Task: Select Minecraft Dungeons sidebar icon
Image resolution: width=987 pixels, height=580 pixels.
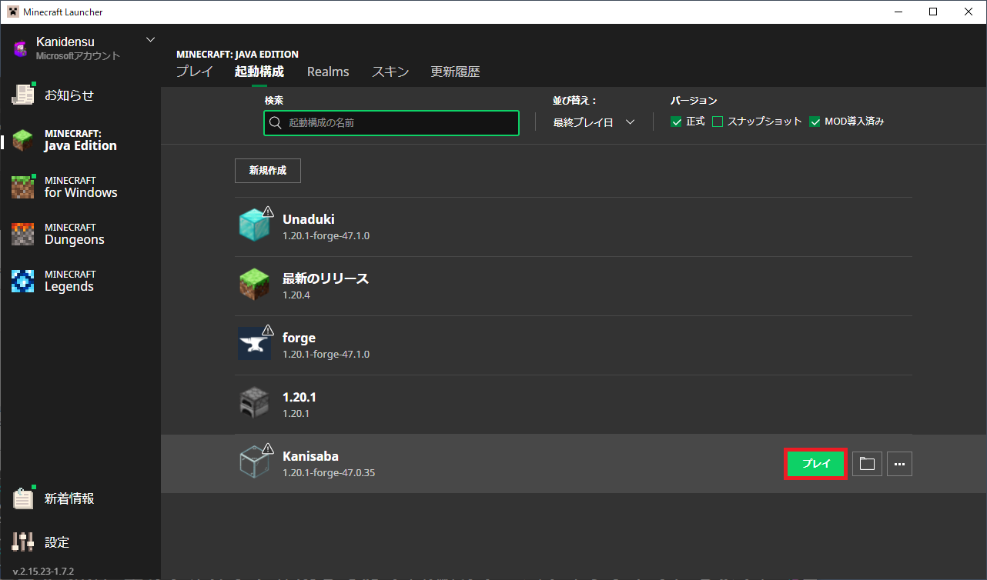Action: point(23,234)
